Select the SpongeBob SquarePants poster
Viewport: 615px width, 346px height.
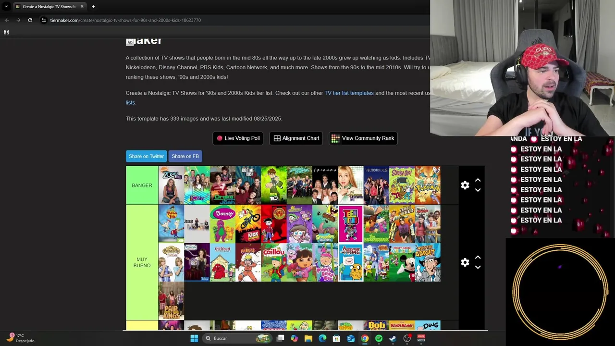point(325,224)
